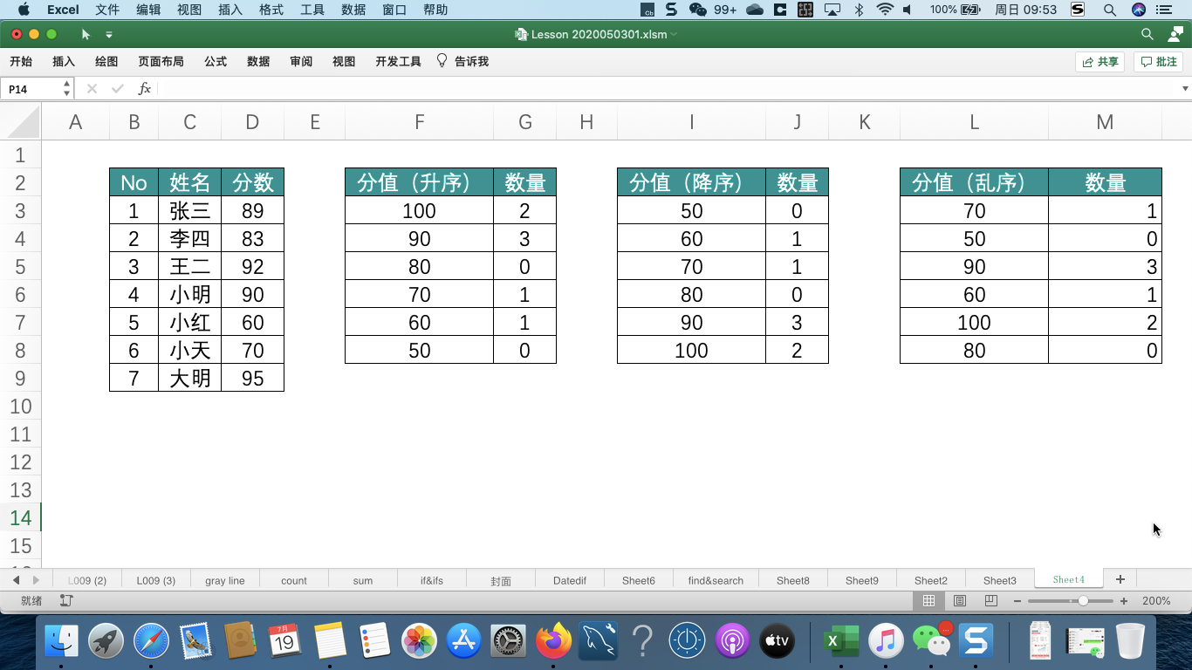Select cell with name 张三
1192x670 pixels.
189,210
